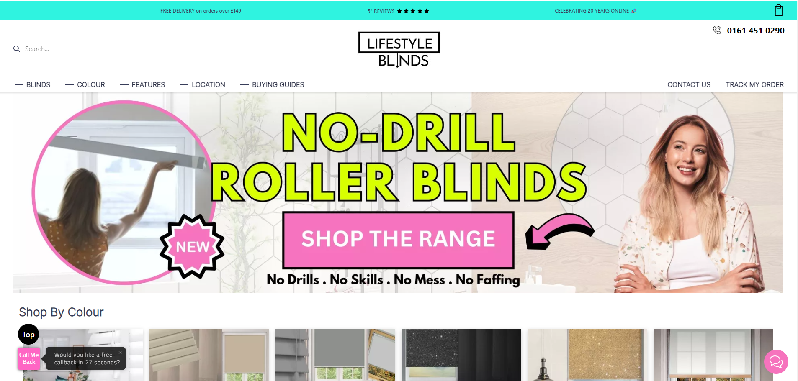Dismiss the free callback popup
This screenshot has height=381, width=798.
click(120, 353)
